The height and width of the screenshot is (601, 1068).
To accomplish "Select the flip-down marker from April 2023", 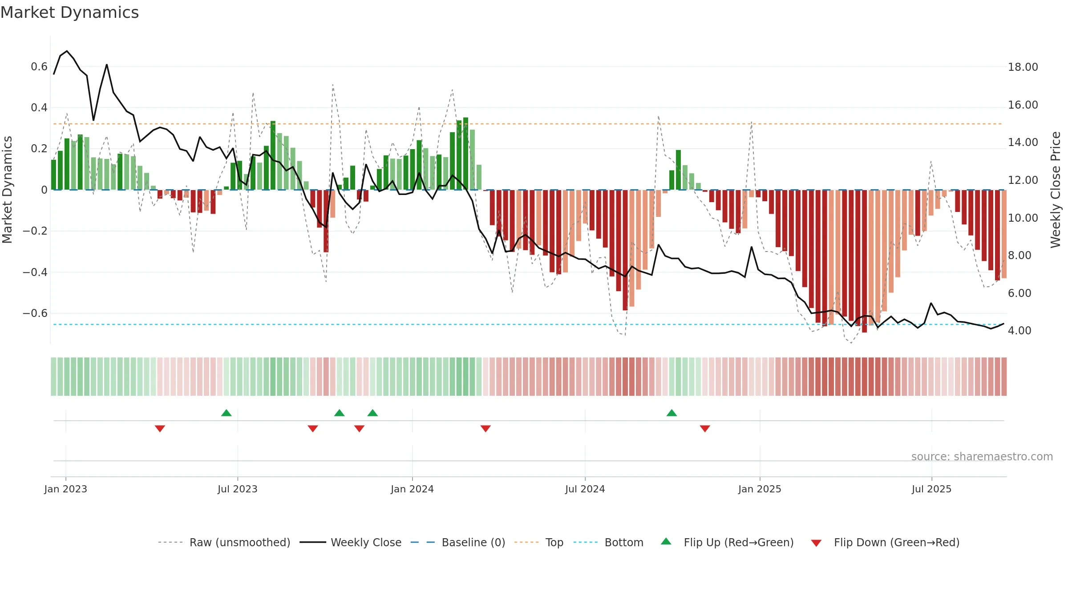I will [x=160, y=429].
